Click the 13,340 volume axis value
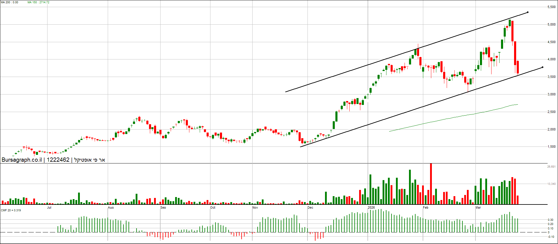Image resolution: width=558 pixels, height=244 pixels. (x=551, y=184)
